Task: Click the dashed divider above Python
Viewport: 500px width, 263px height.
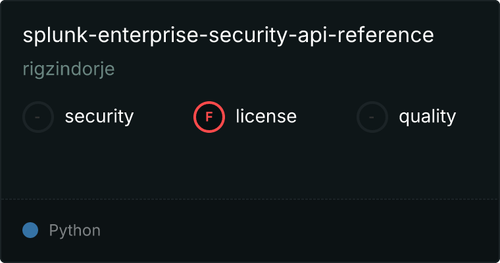Action: pyautogui.click(x=250, y=199)
